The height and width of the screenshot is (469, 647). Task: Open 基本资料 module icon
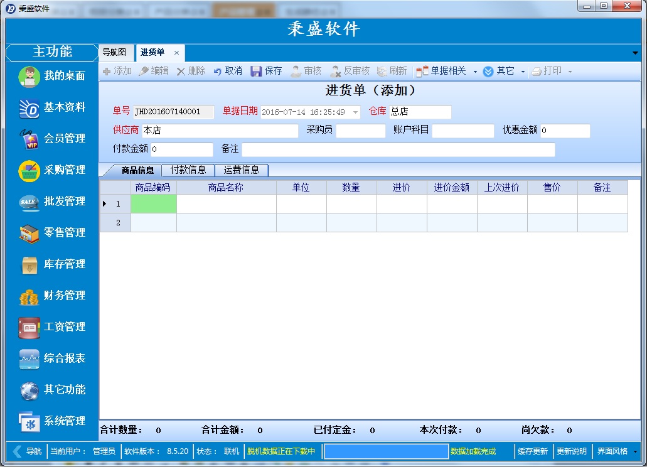click(x=29, y=108)
